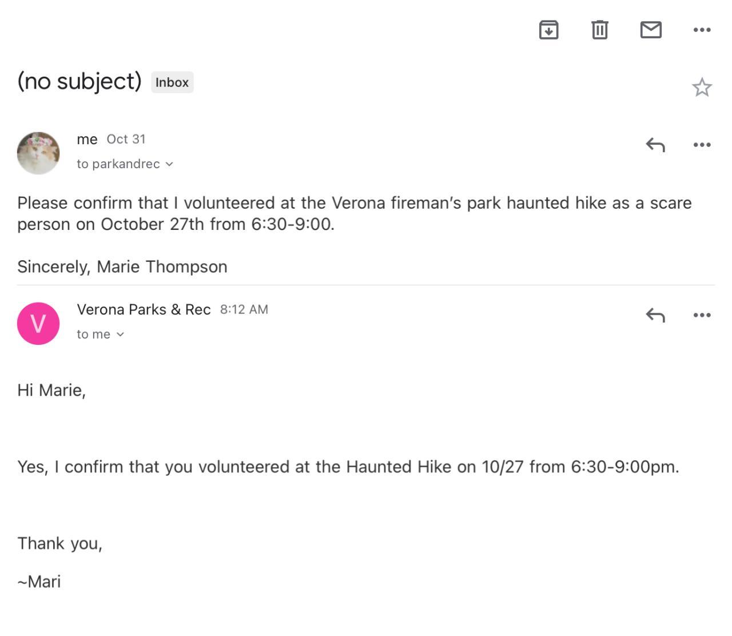Image resolution: width=732 pixels, height=636 pixels.
Task: Mark conversation as unread envelope icon
Action: [x=651, y=30]
